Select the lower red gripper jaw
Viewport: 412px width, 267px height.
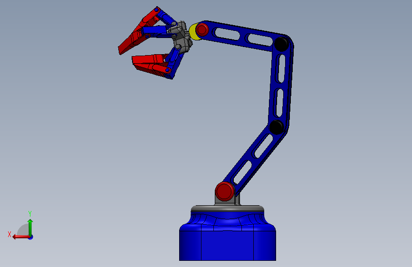point(151,65)
